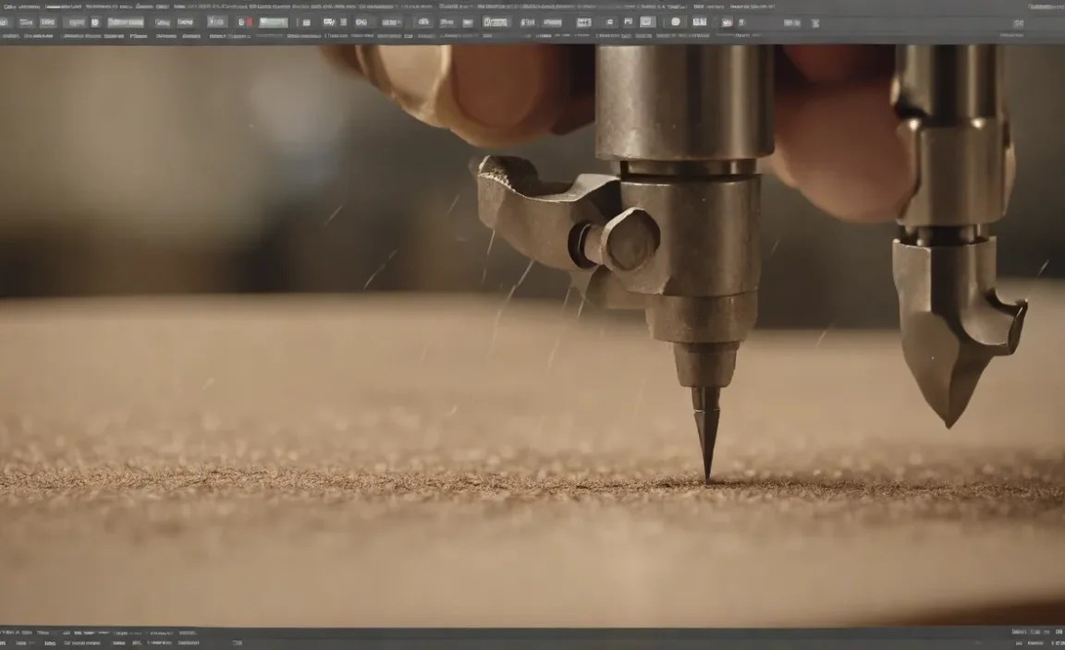
Task: Click the two-pane grid icon beside the circle icon
Action: (700, 22)
